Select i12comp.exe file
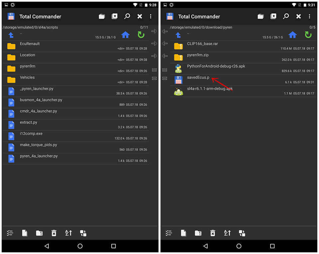Image resolution: width=319 pixels, height=254 pixels. click(x=76, y=136)
